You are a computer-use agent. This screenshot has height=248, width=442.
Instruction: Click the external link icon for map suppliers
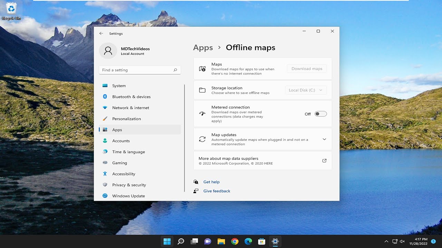pyautogui.click(x=324, y=161)
